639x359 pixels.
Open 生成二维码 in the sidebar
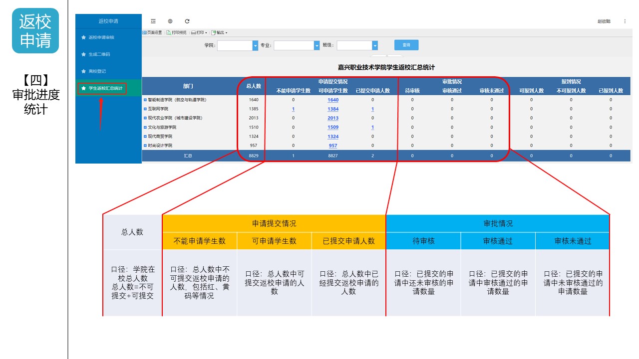click(x=99, y=54)
